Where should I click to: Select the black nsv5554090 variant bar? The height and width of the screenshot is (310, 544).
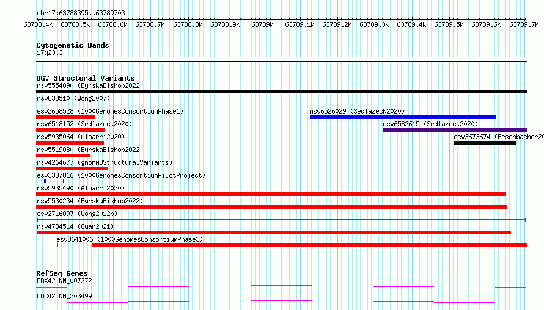[x=281, y=92]
